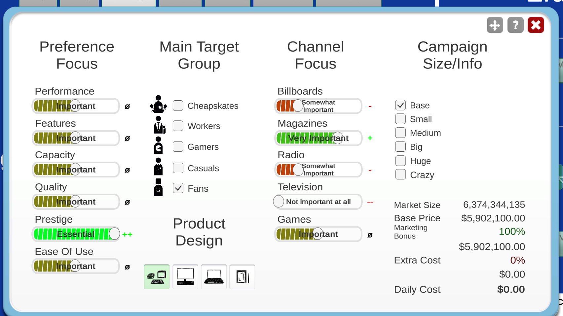Click the Casuals person icon
Screen dimensions: 563x316
point(158,167)
